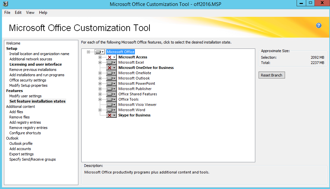Click the drive icon next to Microsoft OneNote
This screenshot has width=330, height=189.
click(109, 73)
